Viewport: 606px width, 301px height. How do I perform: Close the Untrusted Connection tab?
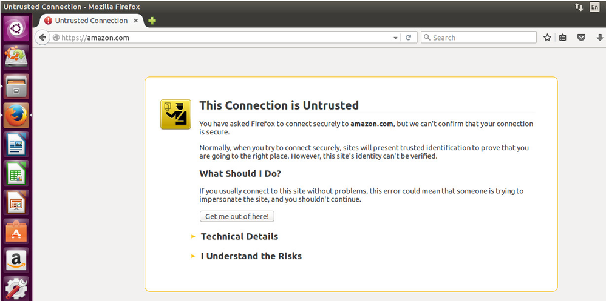click(137, 21)
